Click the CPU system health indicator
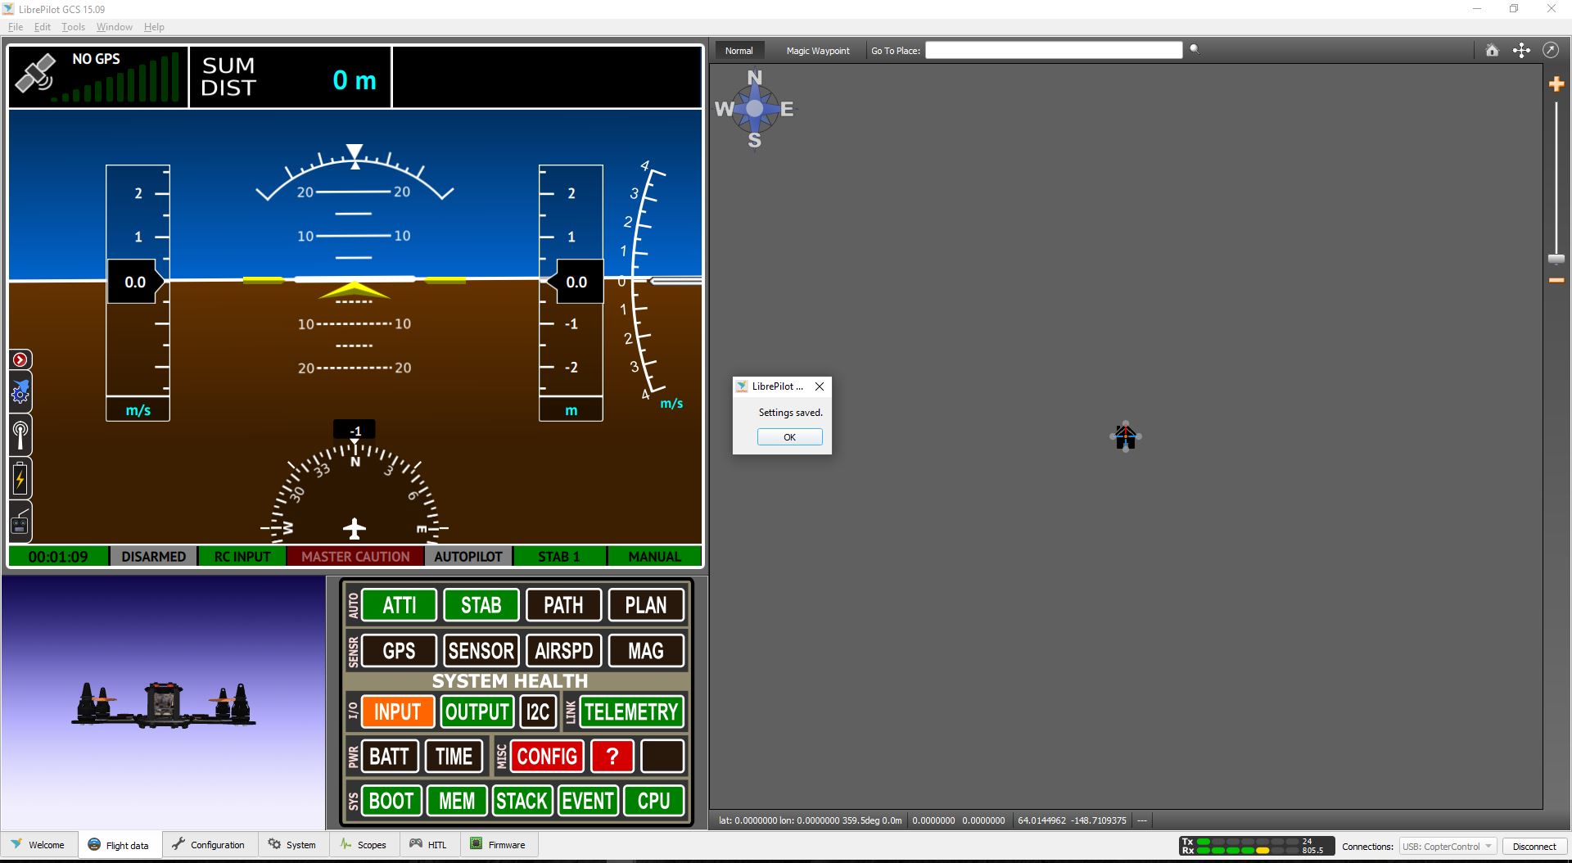The image size is (1572, 863). pyautogui.click(x=653, y=801)
